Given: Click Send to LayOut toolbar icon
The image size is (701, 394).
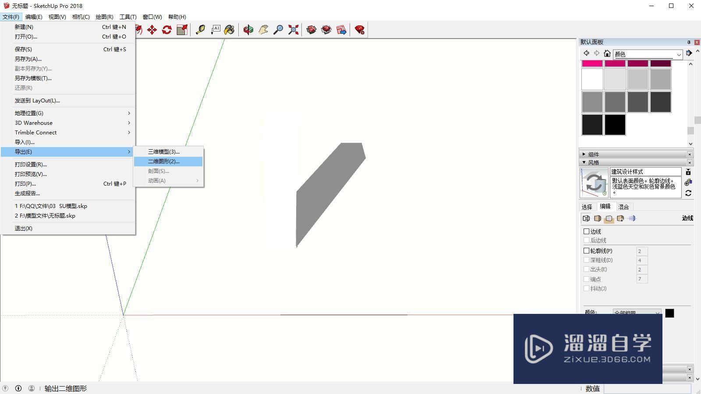Looking at the screenshot, I should pyautogui.click(x=341, y=30).
